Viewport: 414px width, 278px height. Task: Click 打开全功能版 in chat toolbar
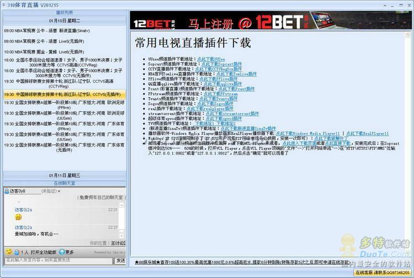click(44, 253)
